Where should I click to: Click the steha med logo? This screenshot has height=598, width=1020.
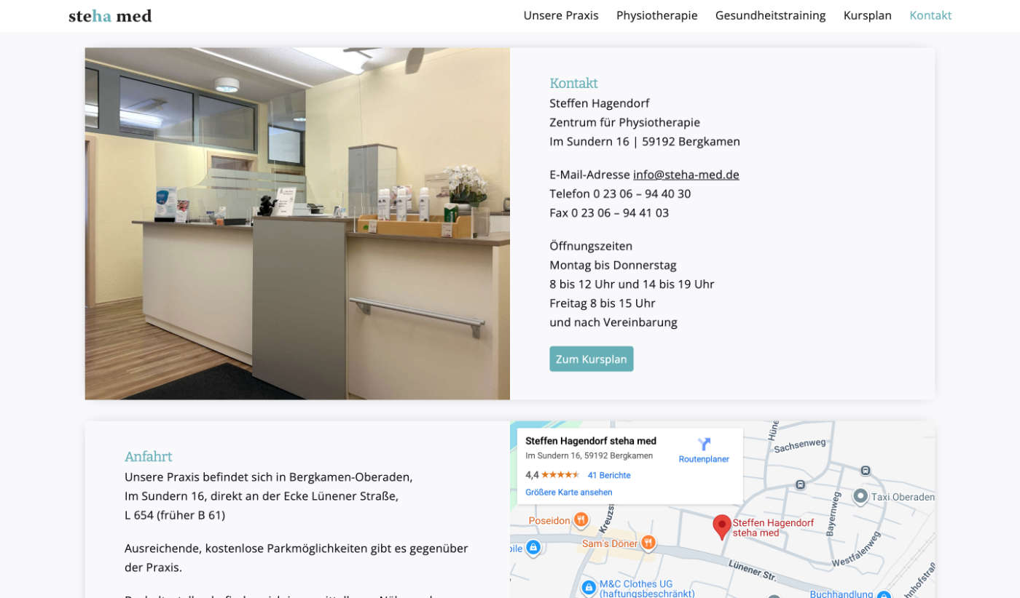pyautogui.click(x=110, y=16)
